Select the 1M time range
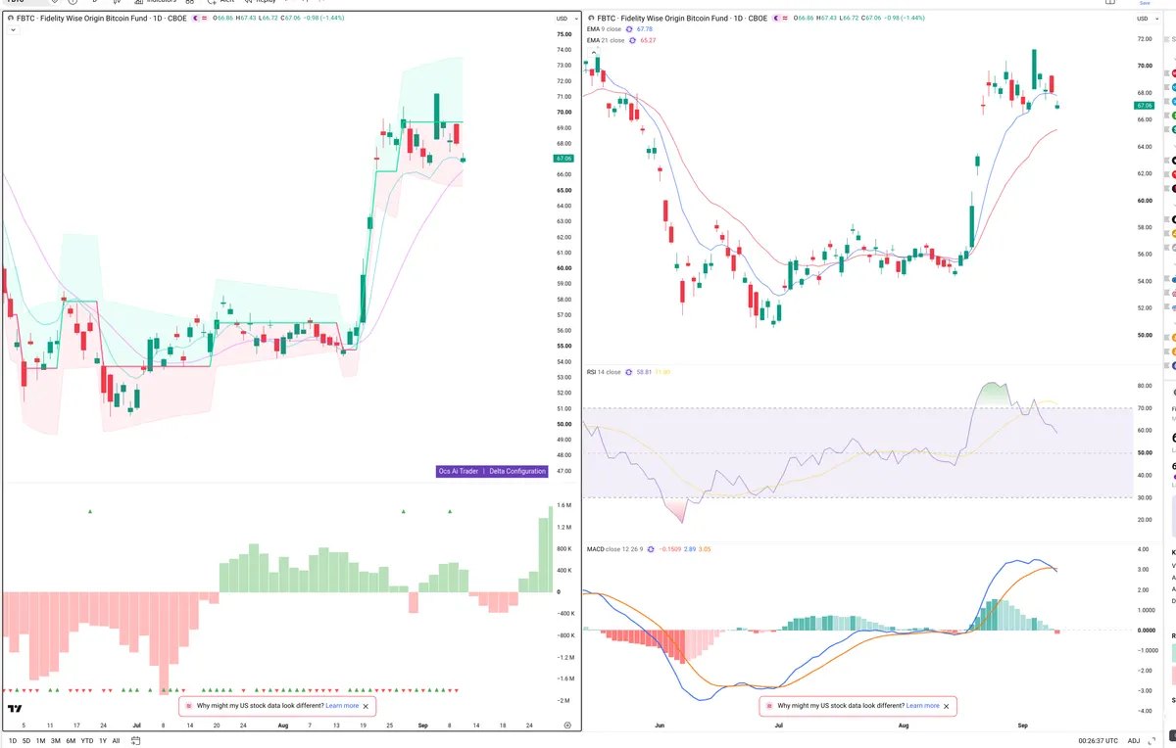The image size is (1176, 748). point(40,741)
